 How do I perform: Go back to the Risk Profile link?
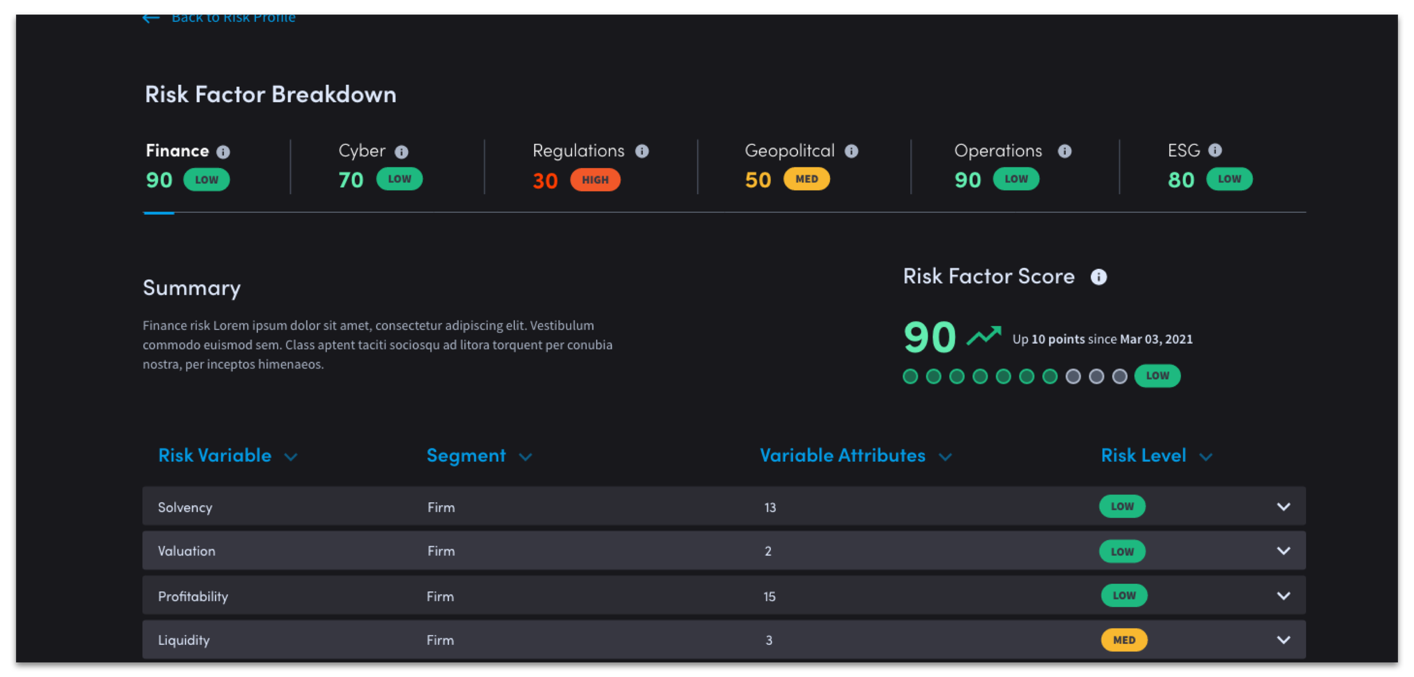click(x=233, y=18)
